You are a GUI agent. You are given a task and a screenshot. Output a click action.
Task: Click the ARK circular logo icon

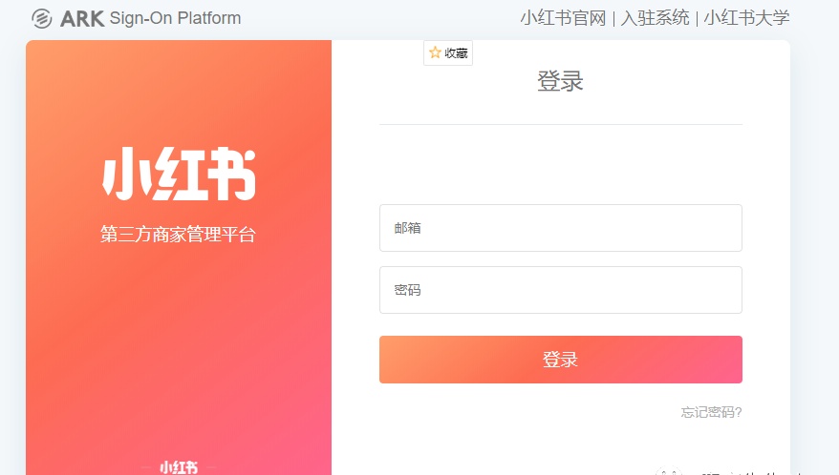click(x=41, y=18)
